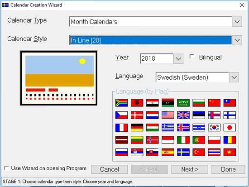
Task: Expand the Language dropdown list
Action: click(234, 77)
